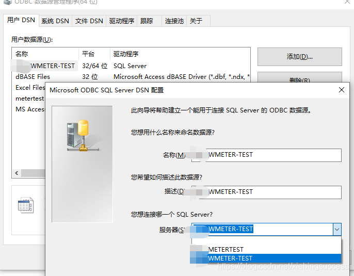This screenshot has height=276, width=354.
Task: Select the metertest data source row
Action: [29, 99]
